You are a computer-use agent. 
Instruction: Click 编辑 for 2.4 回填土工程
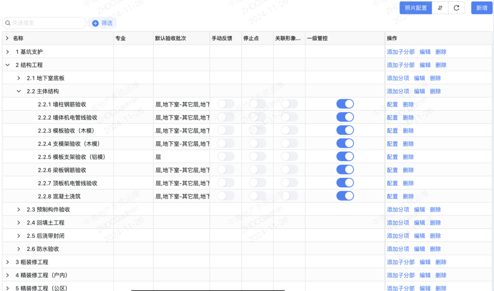pyautogui.click(x=419, y=222)
